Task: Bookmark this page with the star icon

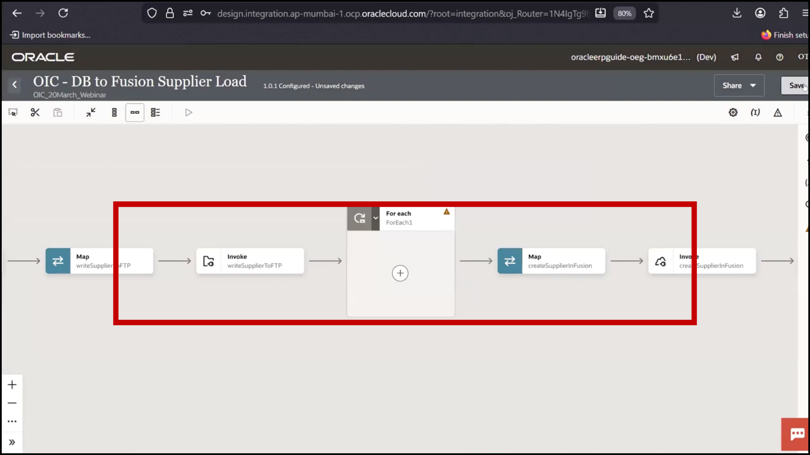Action: [649, 13]
